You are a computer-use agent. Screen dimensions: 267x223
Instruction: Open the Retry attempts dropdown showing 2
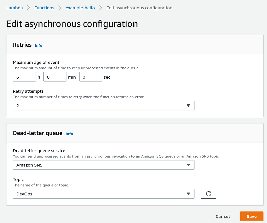point(103,106)
